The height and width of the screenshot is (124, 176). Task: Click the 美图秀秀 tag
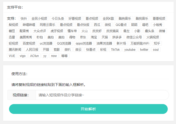[x=26, y=37]
